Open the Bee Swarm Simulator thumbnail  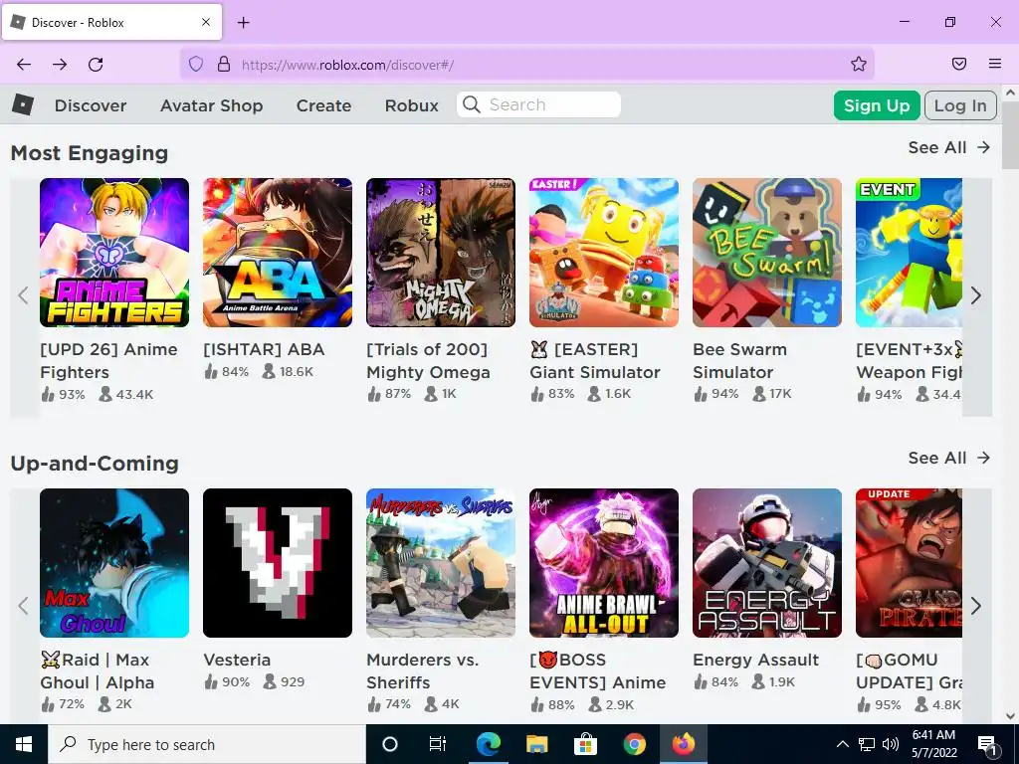coord(767,253)
